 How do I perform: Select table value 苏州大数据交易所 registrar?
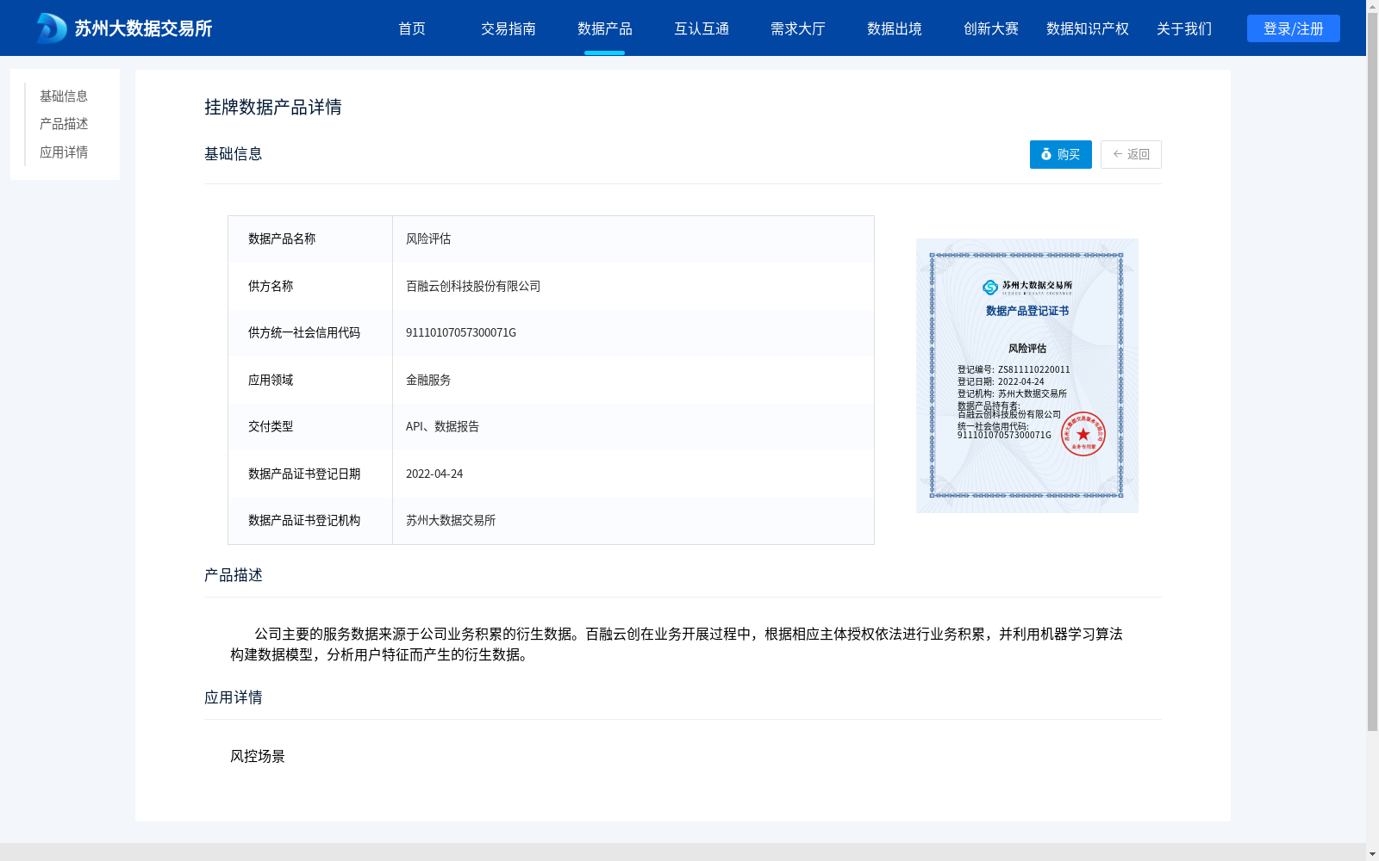451,521
